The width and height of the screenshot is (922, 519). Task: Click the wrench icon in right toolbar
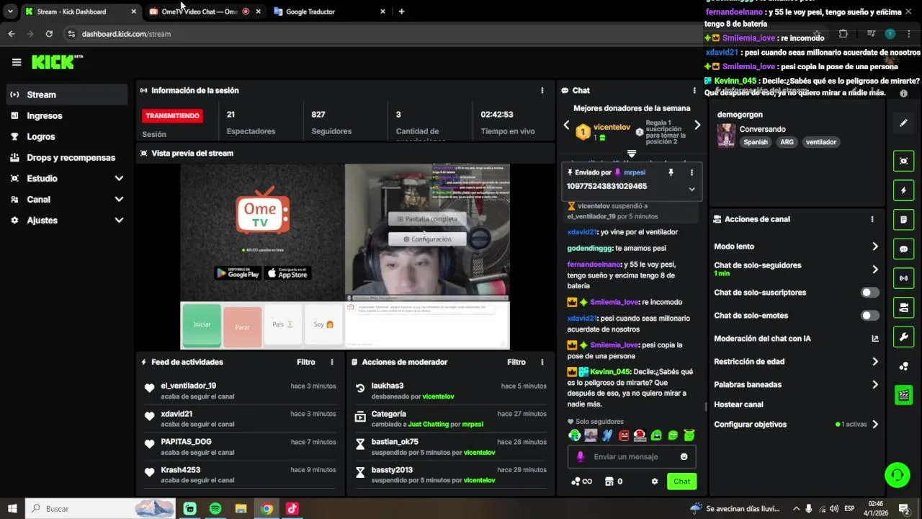pyautogui.click(x=903, y=337)
